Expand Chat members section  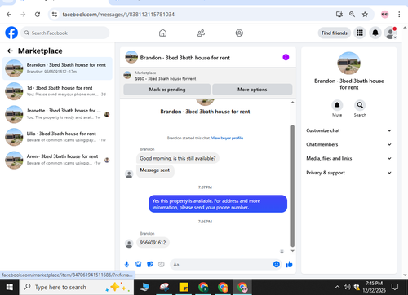point(348,144)
